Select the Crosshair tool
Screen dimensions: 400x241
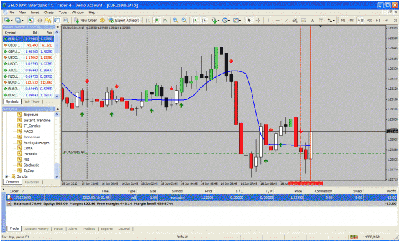pyautogui.click(x=258, y=20)
